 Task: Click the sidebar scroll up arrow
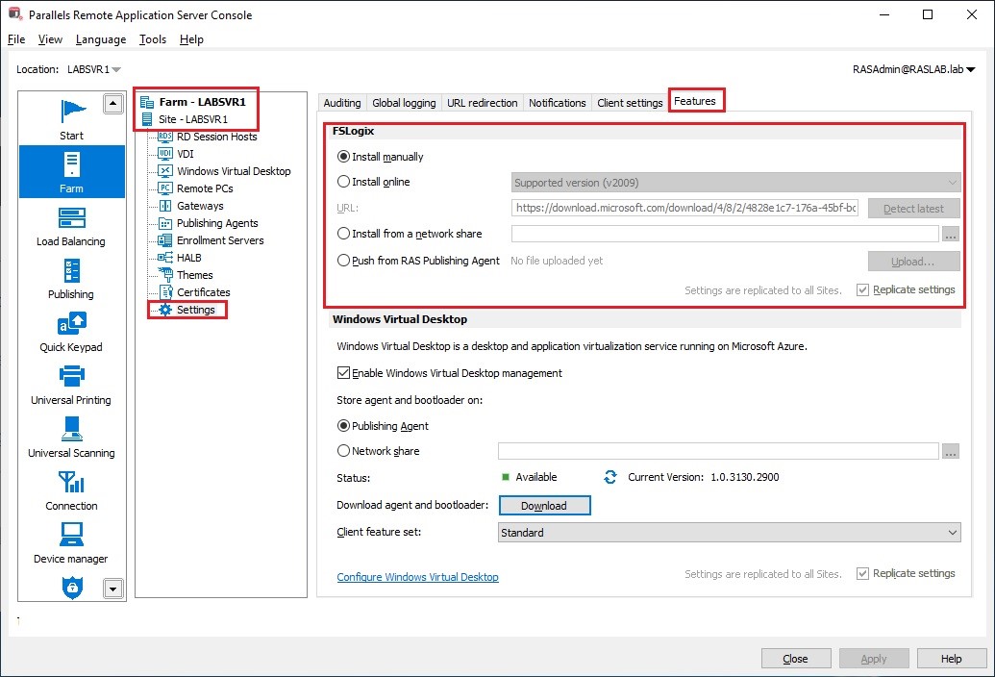[112, 104]
